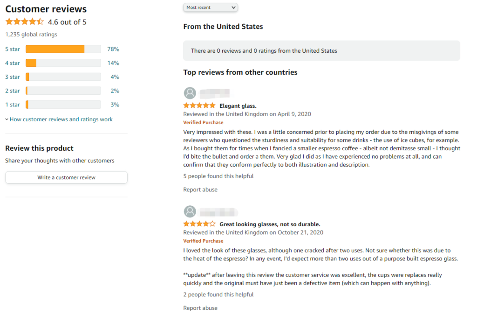Viewport: 477px width, 314px height.
Task: Filter reviews by 4 star
Action: 13,63
